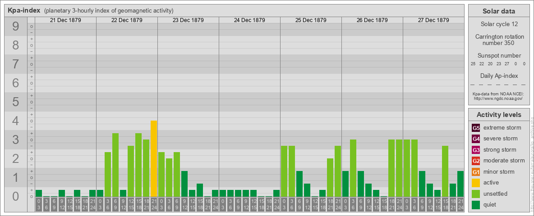Viewport: 534px width, 216px height.
Task: Click the Kpa-data from NOAA NCEI text
Action: click(x=498, y=94)
